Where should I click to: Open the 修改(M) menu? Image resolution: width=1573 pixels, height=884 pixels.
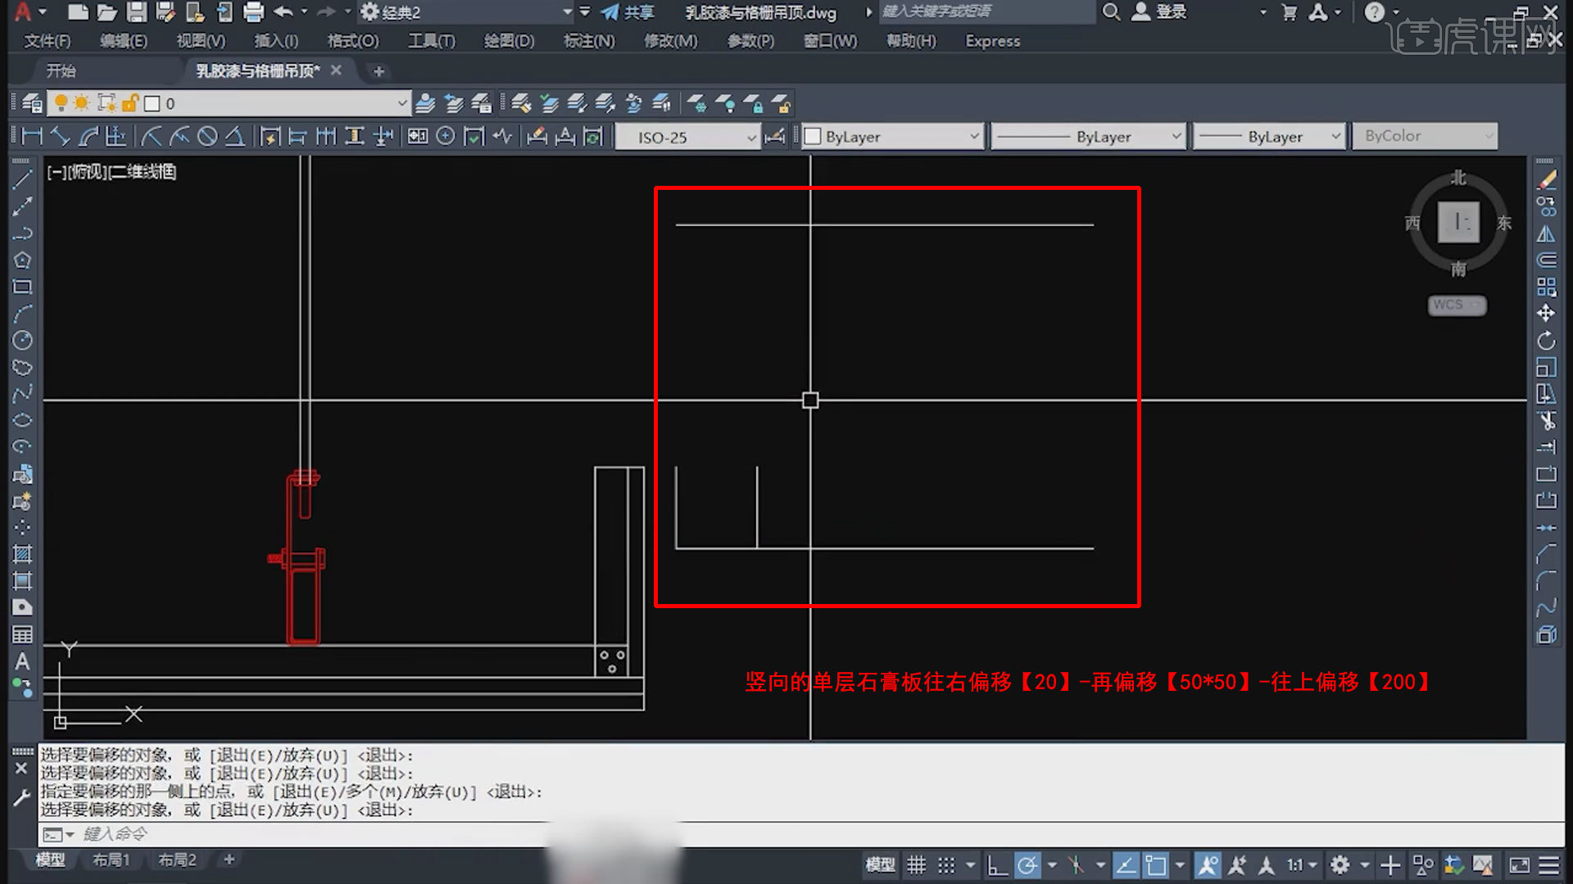(x=670, y=41)
